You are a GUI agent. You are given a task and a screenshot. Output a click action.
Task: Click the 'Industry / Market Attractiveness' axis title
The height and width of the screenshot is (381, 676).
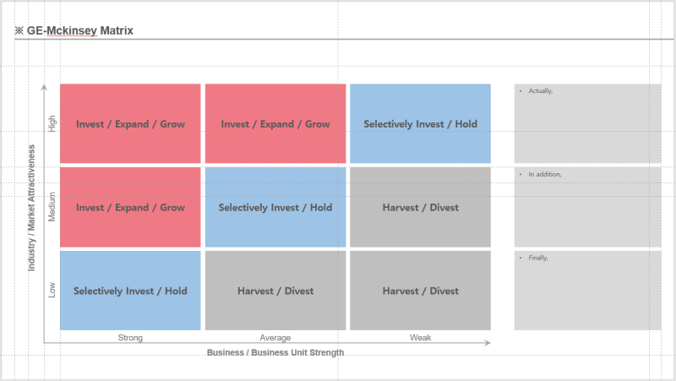pos(32,207)
